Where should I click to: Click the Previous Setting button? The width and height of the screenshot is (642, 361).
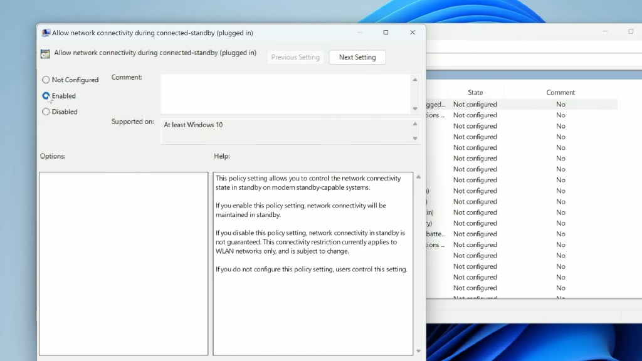295,57
